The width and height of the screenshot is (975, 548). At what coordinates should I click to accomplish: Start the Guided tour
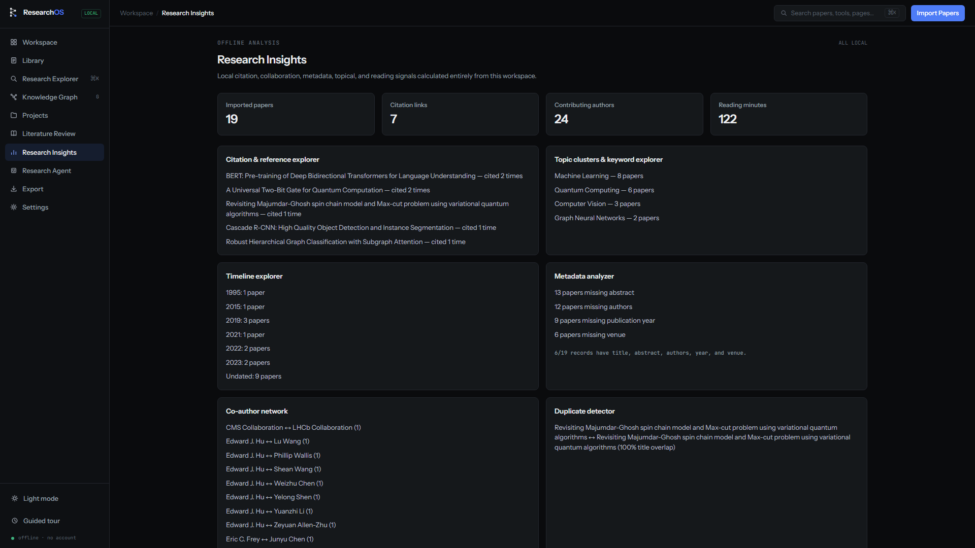(54, 521)
